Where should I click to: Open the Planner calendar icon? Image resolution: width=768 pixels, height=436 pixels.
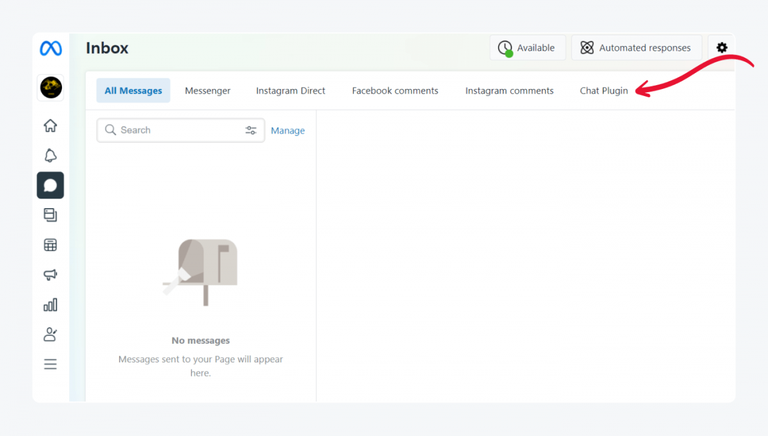[x=51, y=245]
